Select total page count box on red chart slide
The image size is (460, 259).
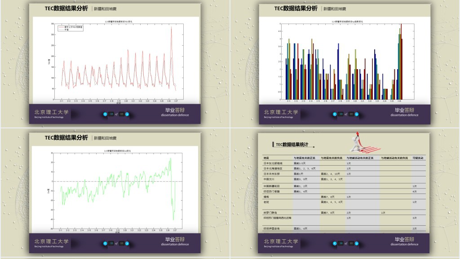click(121, 114)
